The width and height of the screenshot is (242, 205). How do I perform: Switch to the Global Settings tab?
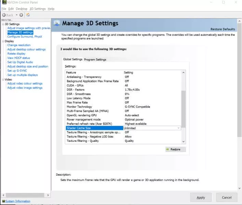73,59
